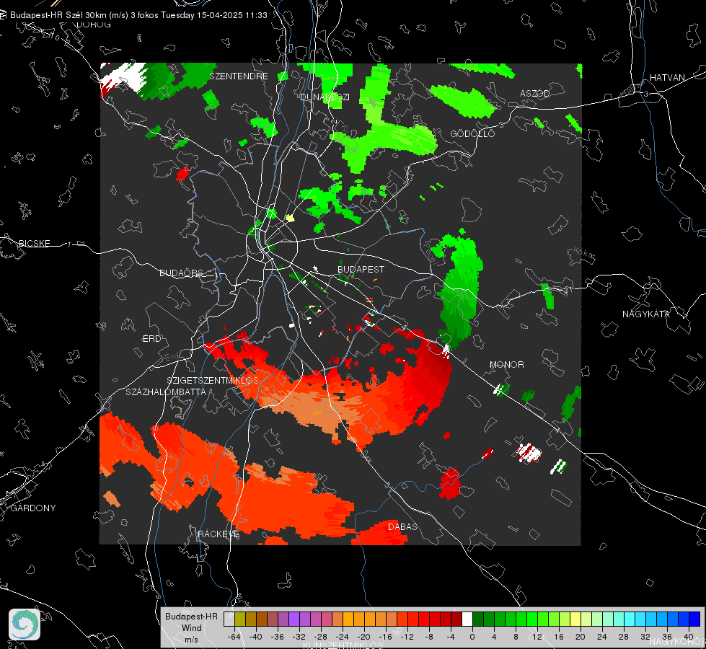
Task: Click the -12 legend scale value
Action: point(407,637)
